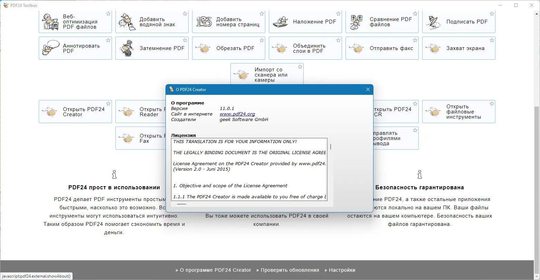Open the send fax (Отправить факс) icon
The height and width of the screenshot is (280, 540).
click(357, 48)
